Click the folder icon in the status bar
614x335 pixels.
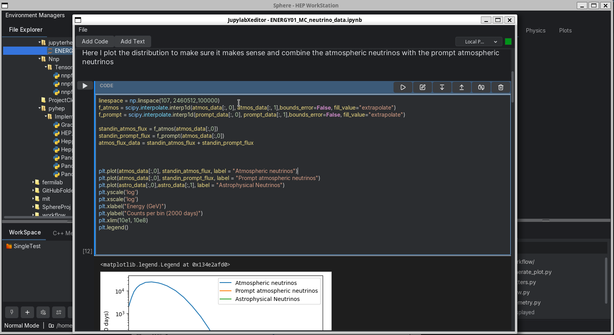click(51, 326)
